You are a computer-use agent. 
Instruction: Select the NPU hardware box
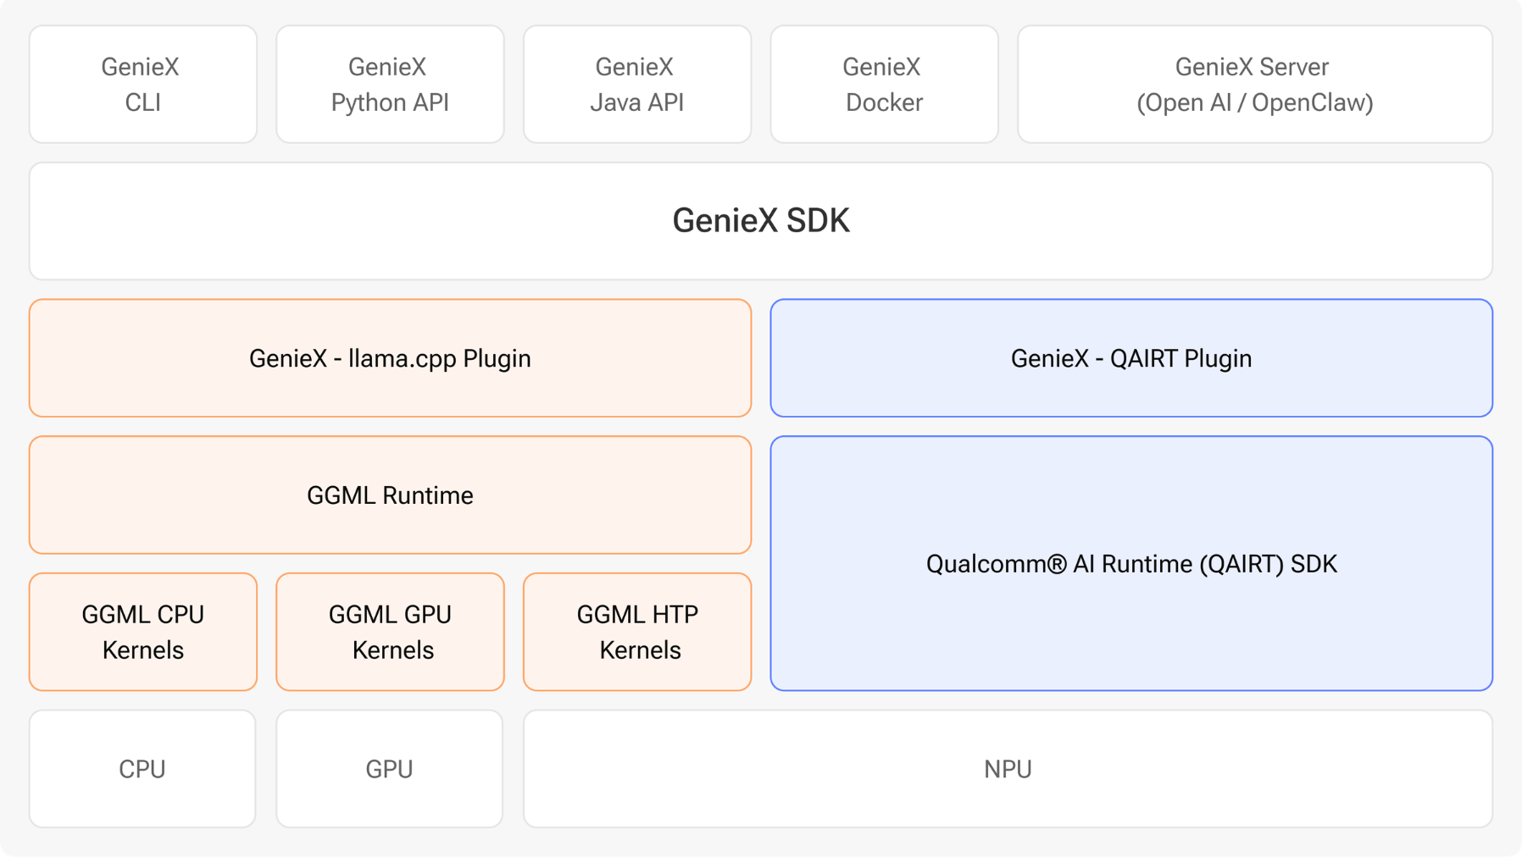(x=1008, y=769)
